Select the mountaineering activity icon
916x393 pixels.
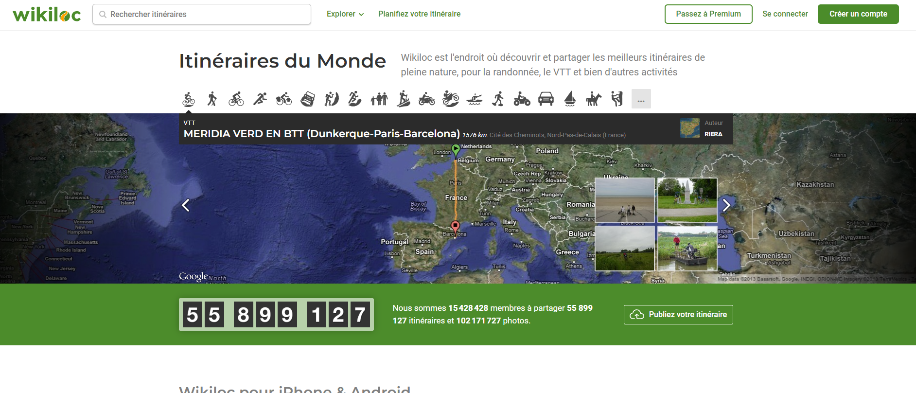[x=332, y=99]
